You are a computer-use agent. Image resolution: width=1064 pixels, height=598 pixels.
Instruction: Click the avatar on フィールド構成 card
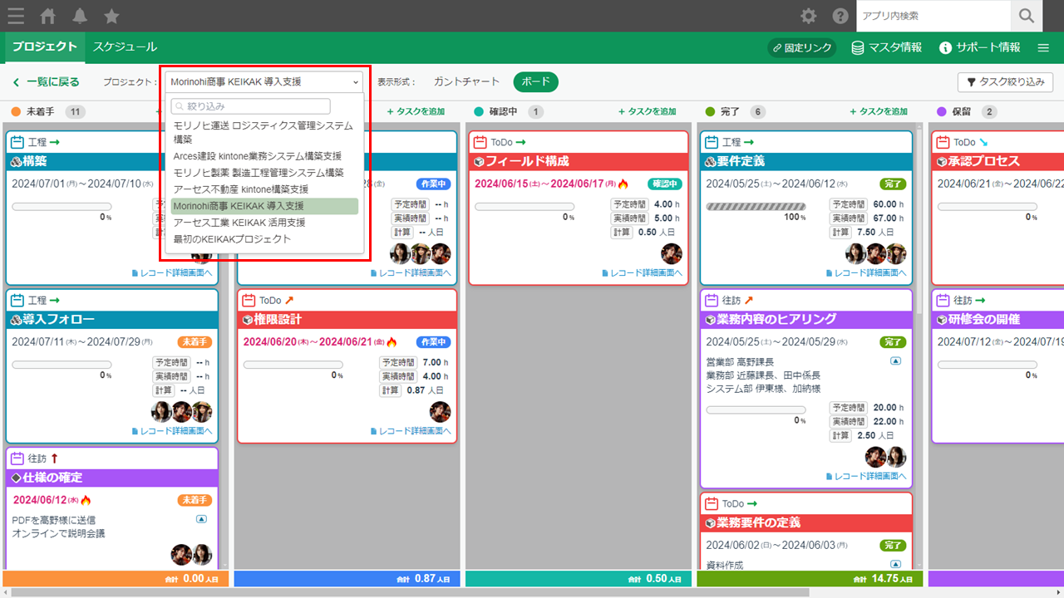[x=672, y=253]
